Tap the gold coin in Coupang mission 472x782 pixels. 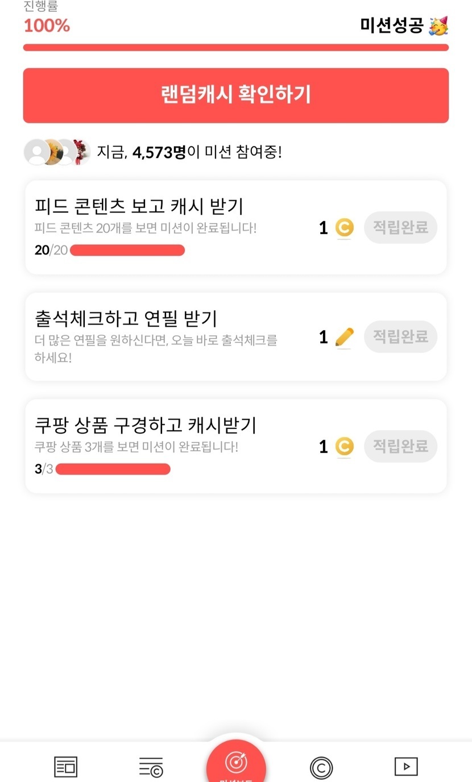pyautogui.click(x=344, y=447)
